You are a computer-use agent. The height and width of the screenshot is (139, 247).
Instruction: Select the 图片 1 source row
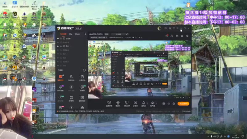click(x=72, y=46)
